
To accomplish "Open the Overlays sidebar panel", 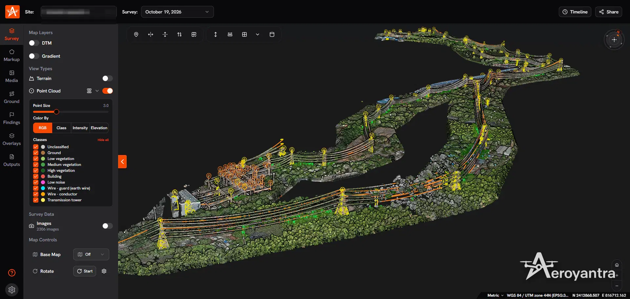I will [11, 139].
